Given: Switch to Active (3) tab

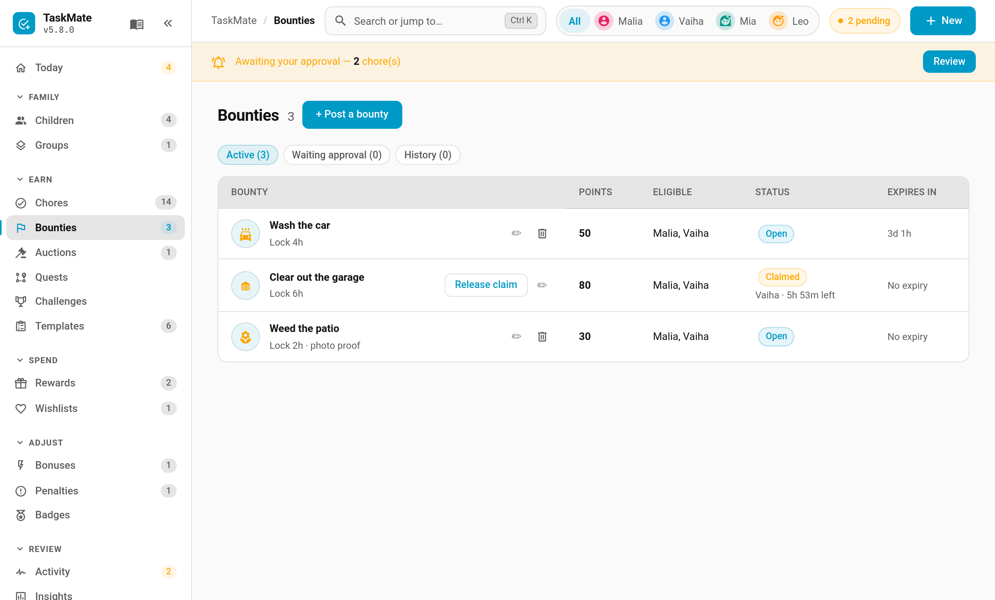Looking at the screenshot, I should coord(248,155).
